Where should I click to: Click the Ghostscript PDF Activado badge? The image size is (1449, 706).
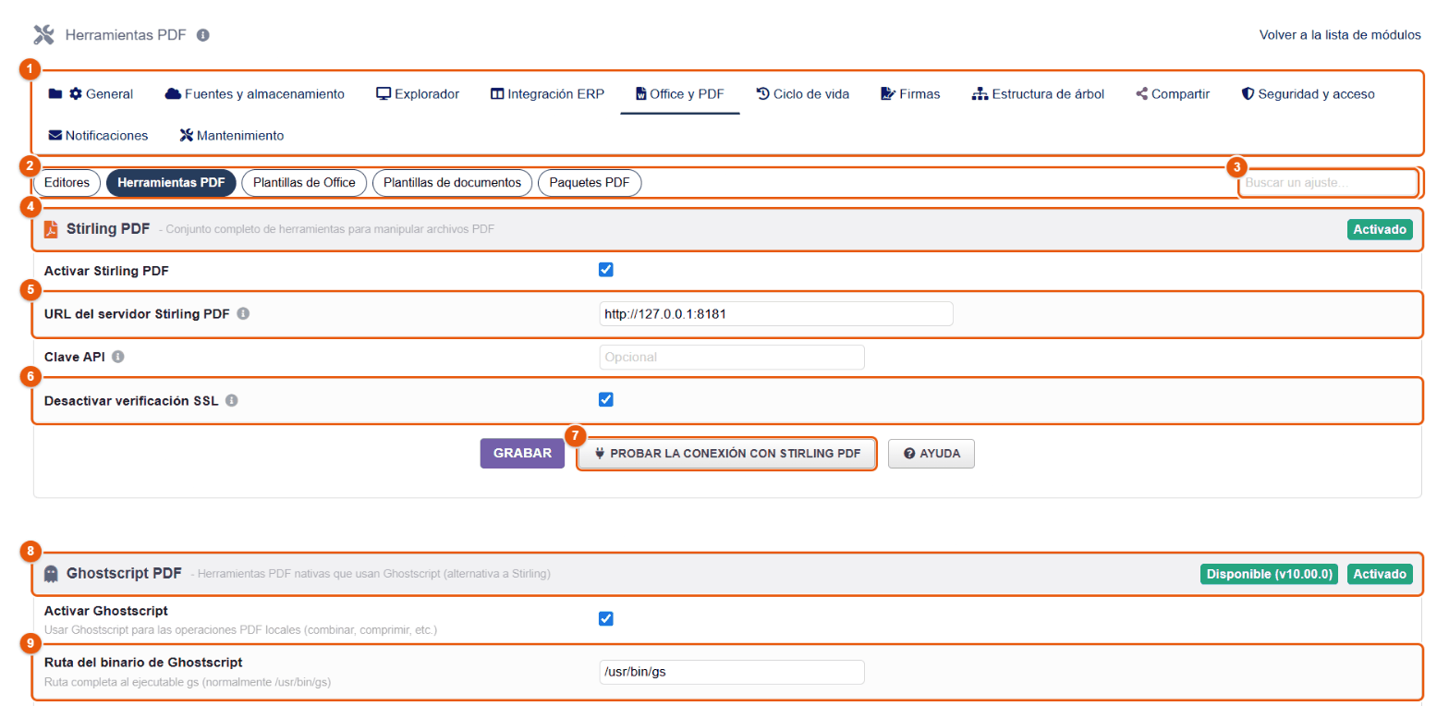tap(1380, 574)
